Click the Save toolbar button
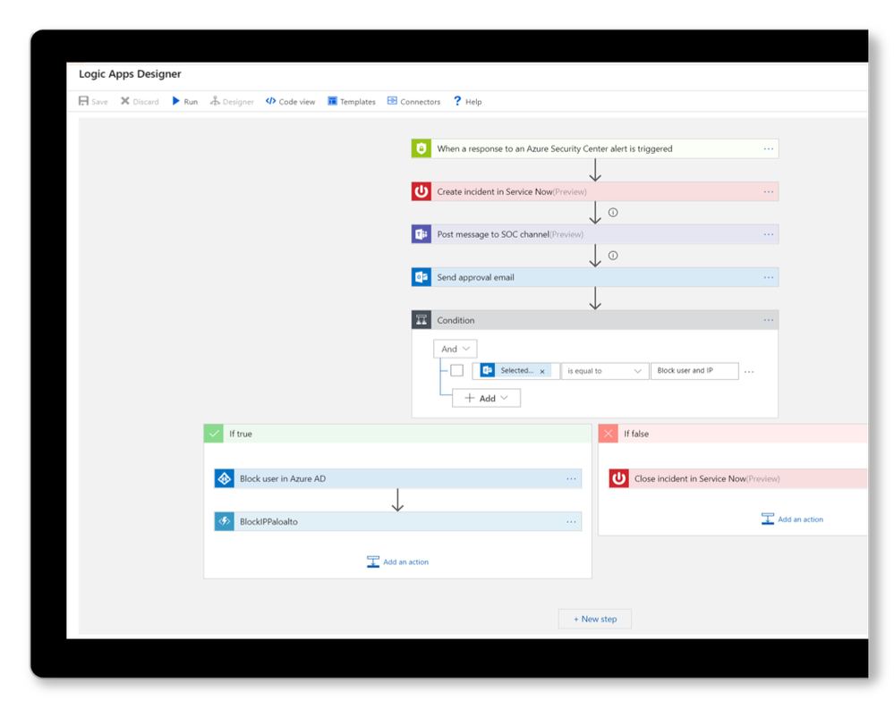This screenshot has width=894, height=709. point(93,101)
